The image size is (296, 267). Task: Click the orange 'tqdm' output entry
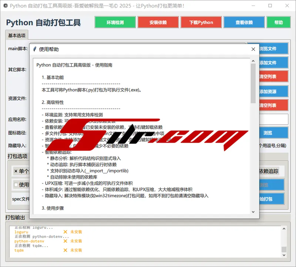19,250
